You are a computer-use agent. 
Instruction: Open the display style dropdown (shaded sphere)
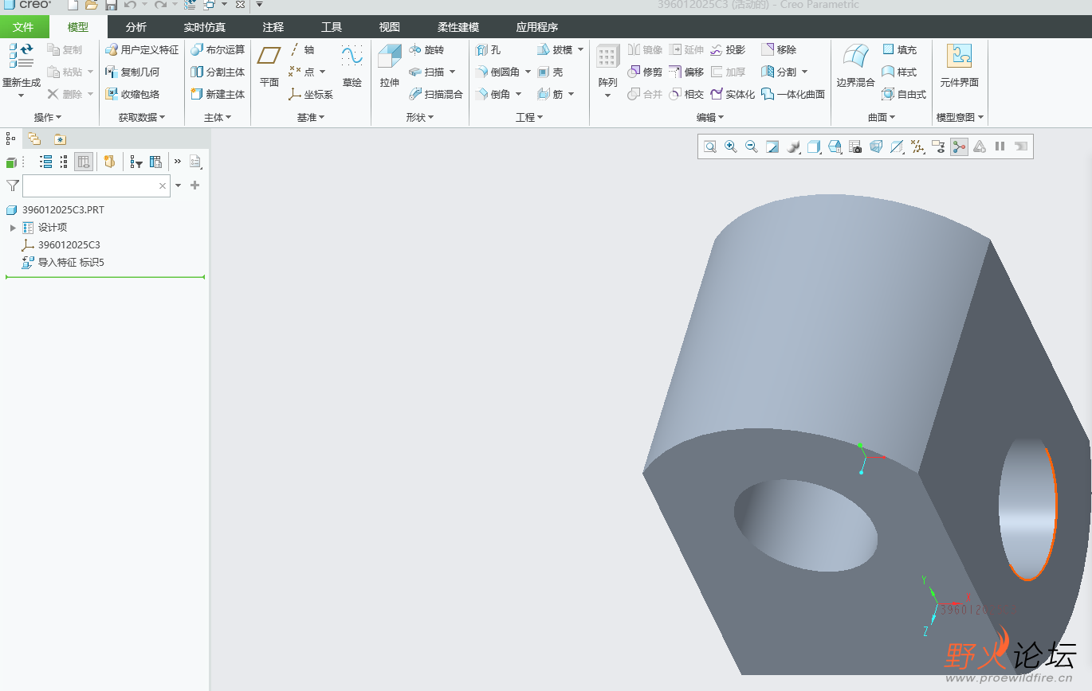(793, 146)
